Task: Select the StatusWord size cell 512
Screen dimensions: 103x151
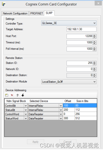Action: tap(86, 118)
